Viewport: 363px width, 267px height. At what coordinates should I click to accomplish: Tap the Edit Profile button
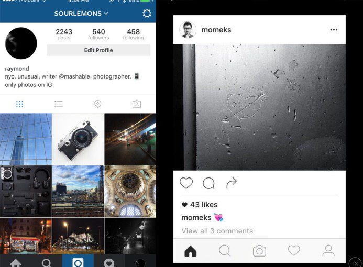[98, 50]
